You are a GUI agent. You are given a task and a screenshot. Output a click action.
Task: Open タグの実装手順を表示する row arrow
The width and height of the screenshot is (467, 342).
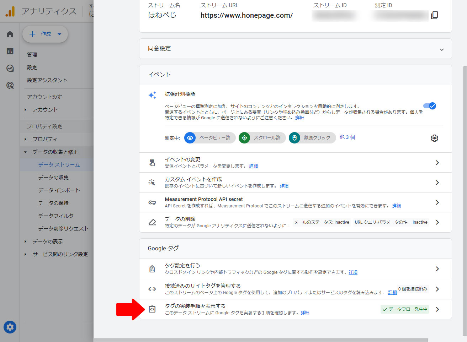(437, 309)
